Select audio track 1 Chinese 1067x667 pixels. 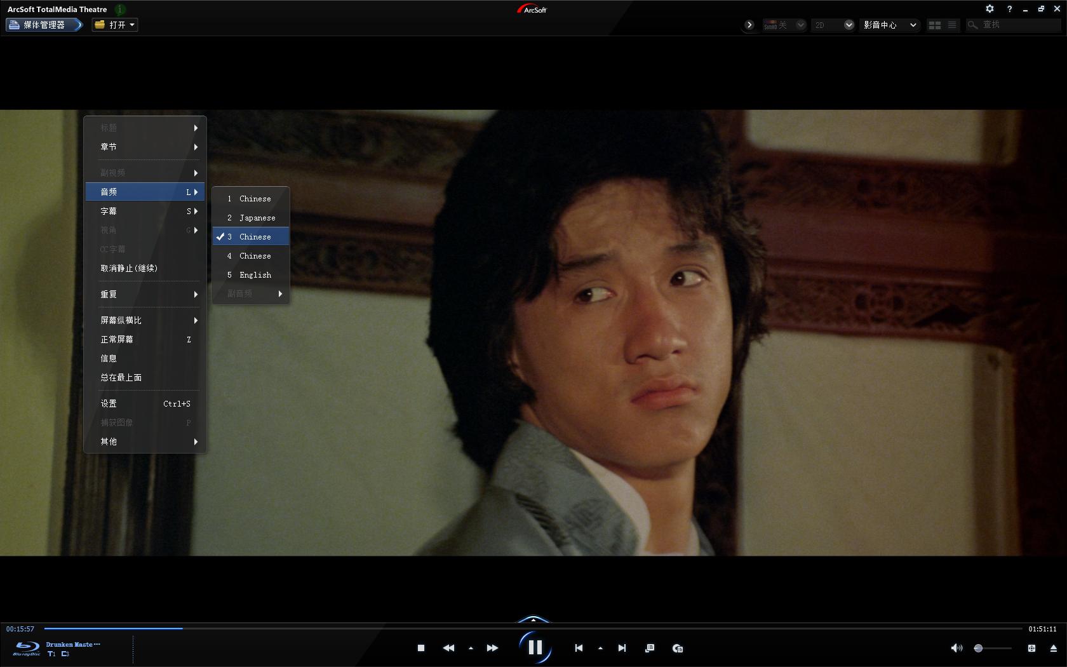point(251,199)
